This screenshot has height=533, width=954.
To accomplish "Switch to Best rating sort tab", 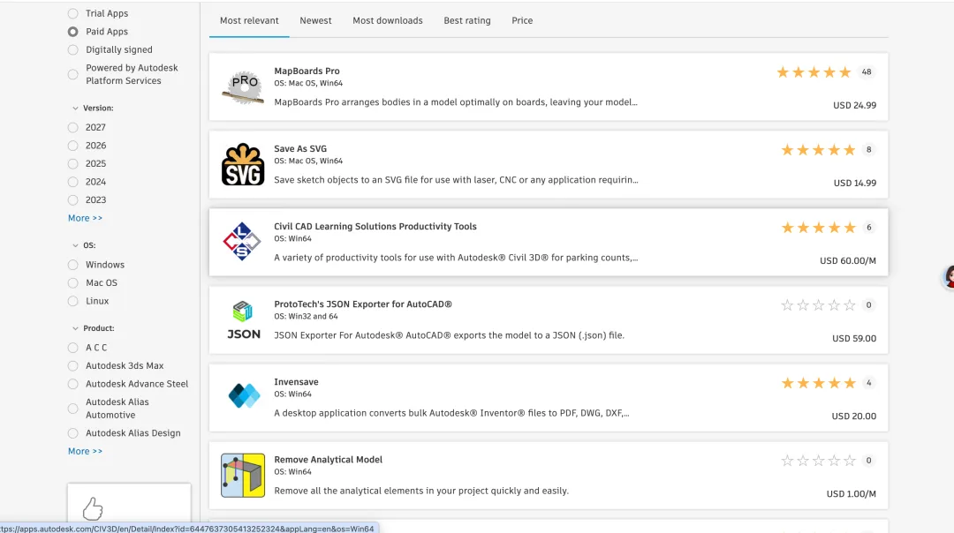I will [467, 20].
